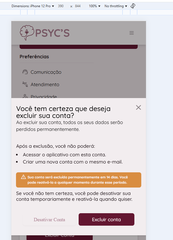Screen dimensions: 173x240
Task: Open the Dimensions iPhone 12 Pro dropdown
Action: 33,6
